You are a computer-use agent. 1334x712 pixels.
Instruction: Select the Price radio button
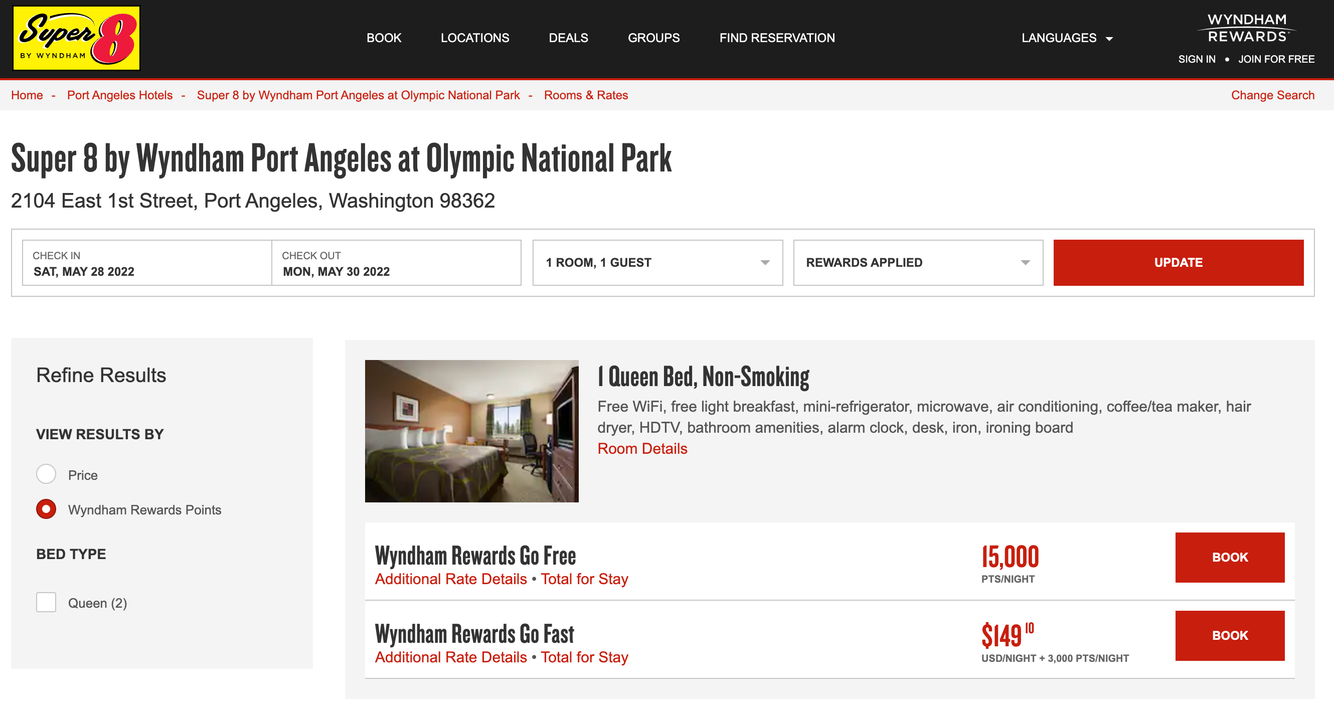pos(46,474)
